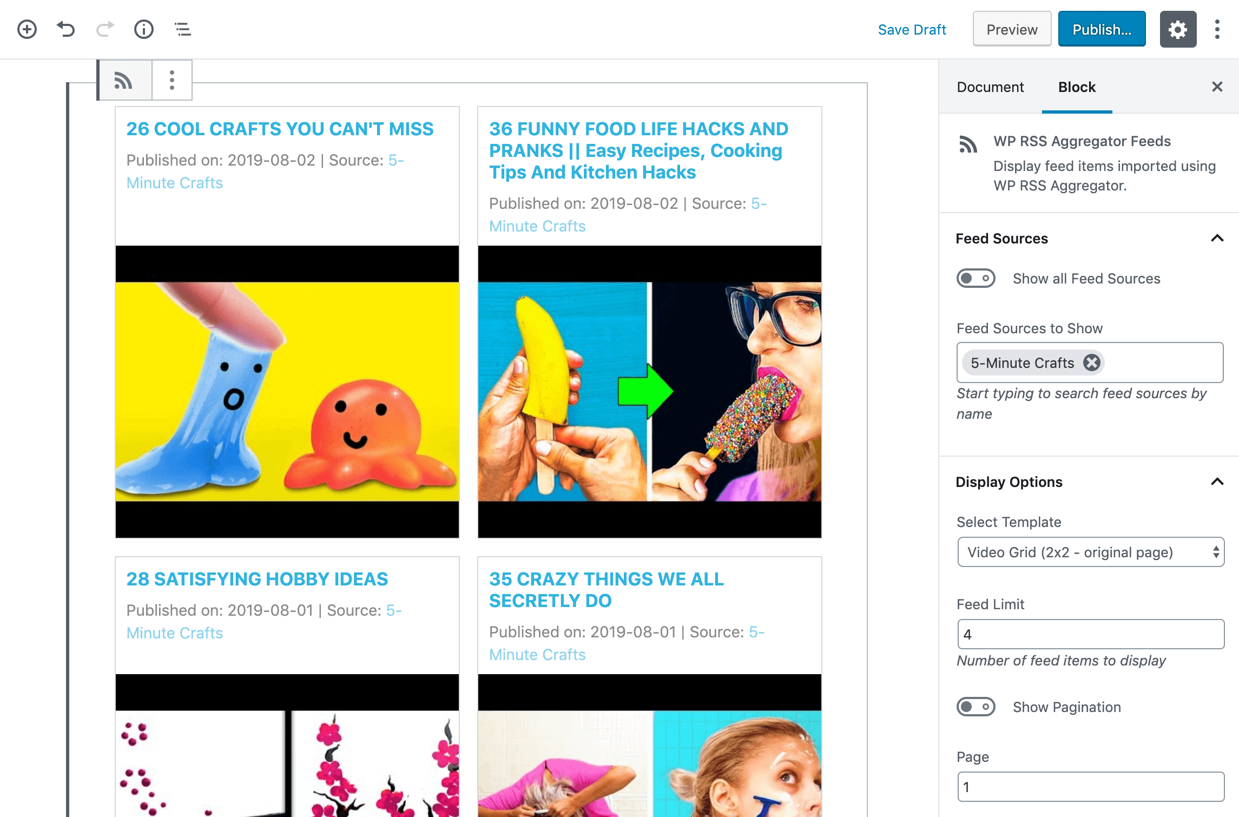
Task: Click the slime and octopus video thumbnail
Action: (287, 392)
